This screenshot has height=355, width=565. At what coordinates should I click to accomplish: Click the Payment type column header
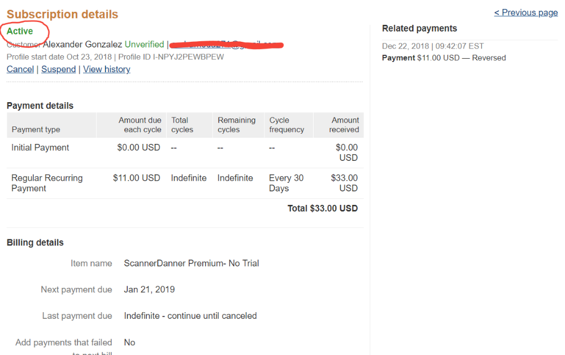(x=36, y=130)
